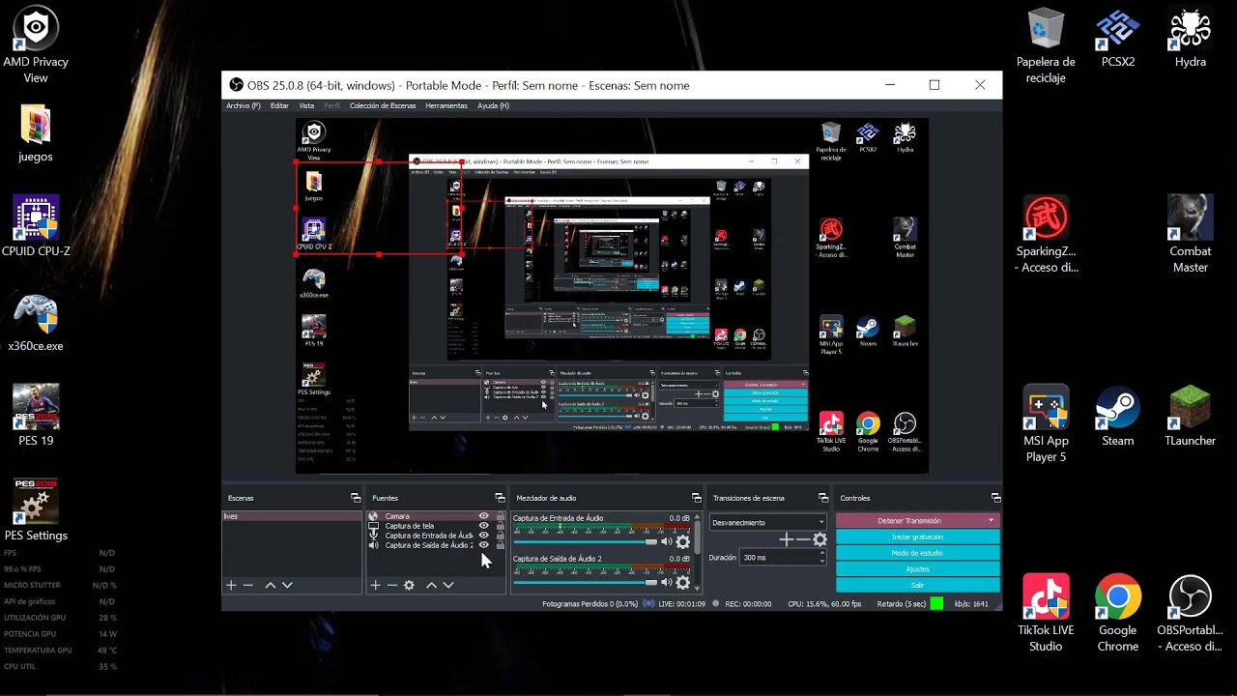Increase transition duration with the up arrow
The width and height of the screenshot is (1237, 696).
click(821, 554)
